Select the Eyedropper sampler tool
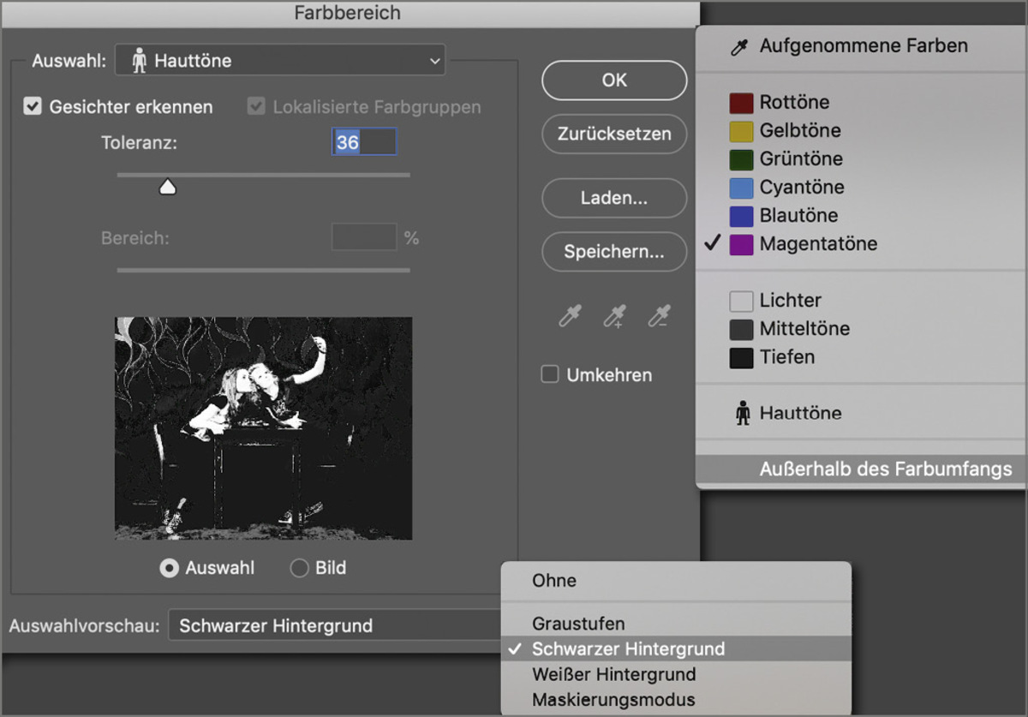The image size is (1028, 717). pyautogui.click(x=569, y=316)
